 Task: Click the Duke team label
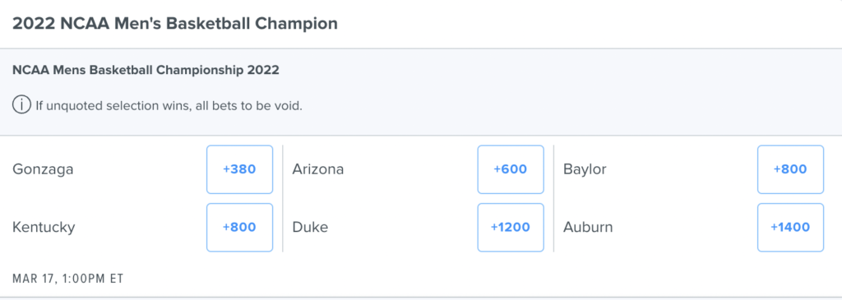[310, 228]
